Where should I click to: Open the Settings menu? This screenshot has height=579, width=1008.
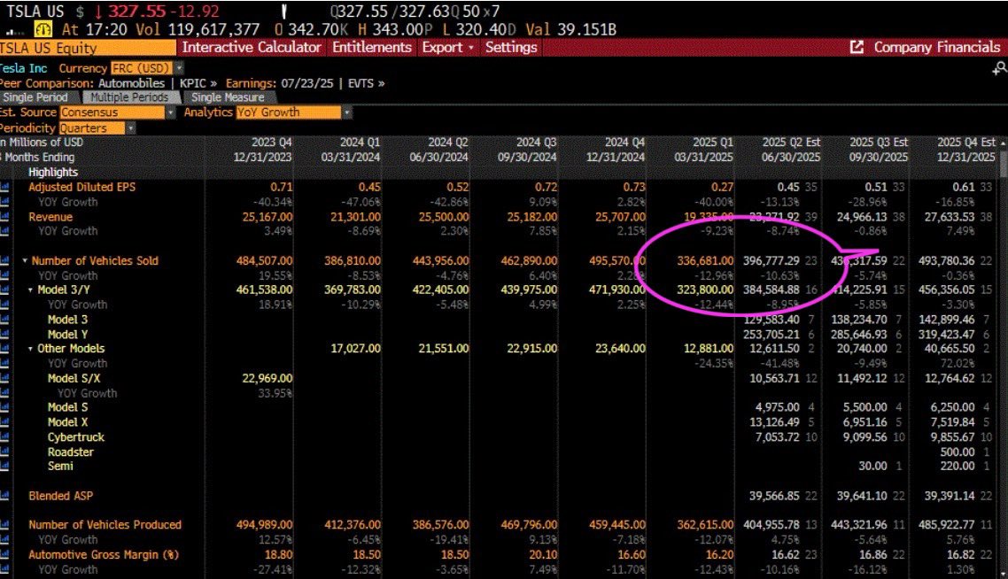tap(511, 47)
